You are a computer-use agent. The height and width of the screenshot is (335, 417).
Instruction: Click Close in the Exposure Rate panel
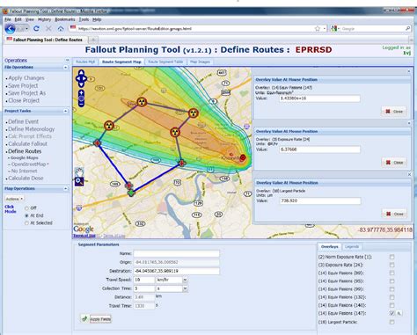tap(394, 163)
